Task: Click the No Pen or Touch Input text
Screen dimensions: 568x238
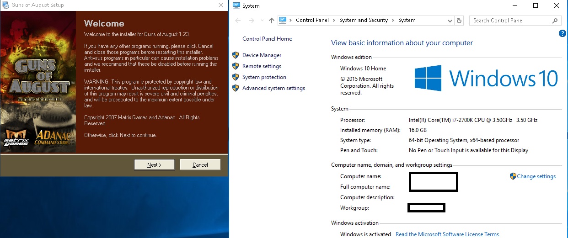Action: tap(468, 150)
